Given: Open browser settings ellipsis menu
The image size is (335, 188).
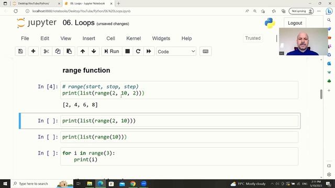Looking at the screenshot, I should (319, 11).
